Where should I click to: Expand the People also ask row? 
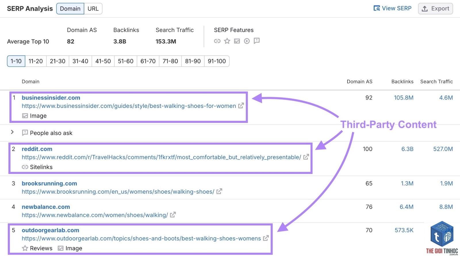point(12,132)
